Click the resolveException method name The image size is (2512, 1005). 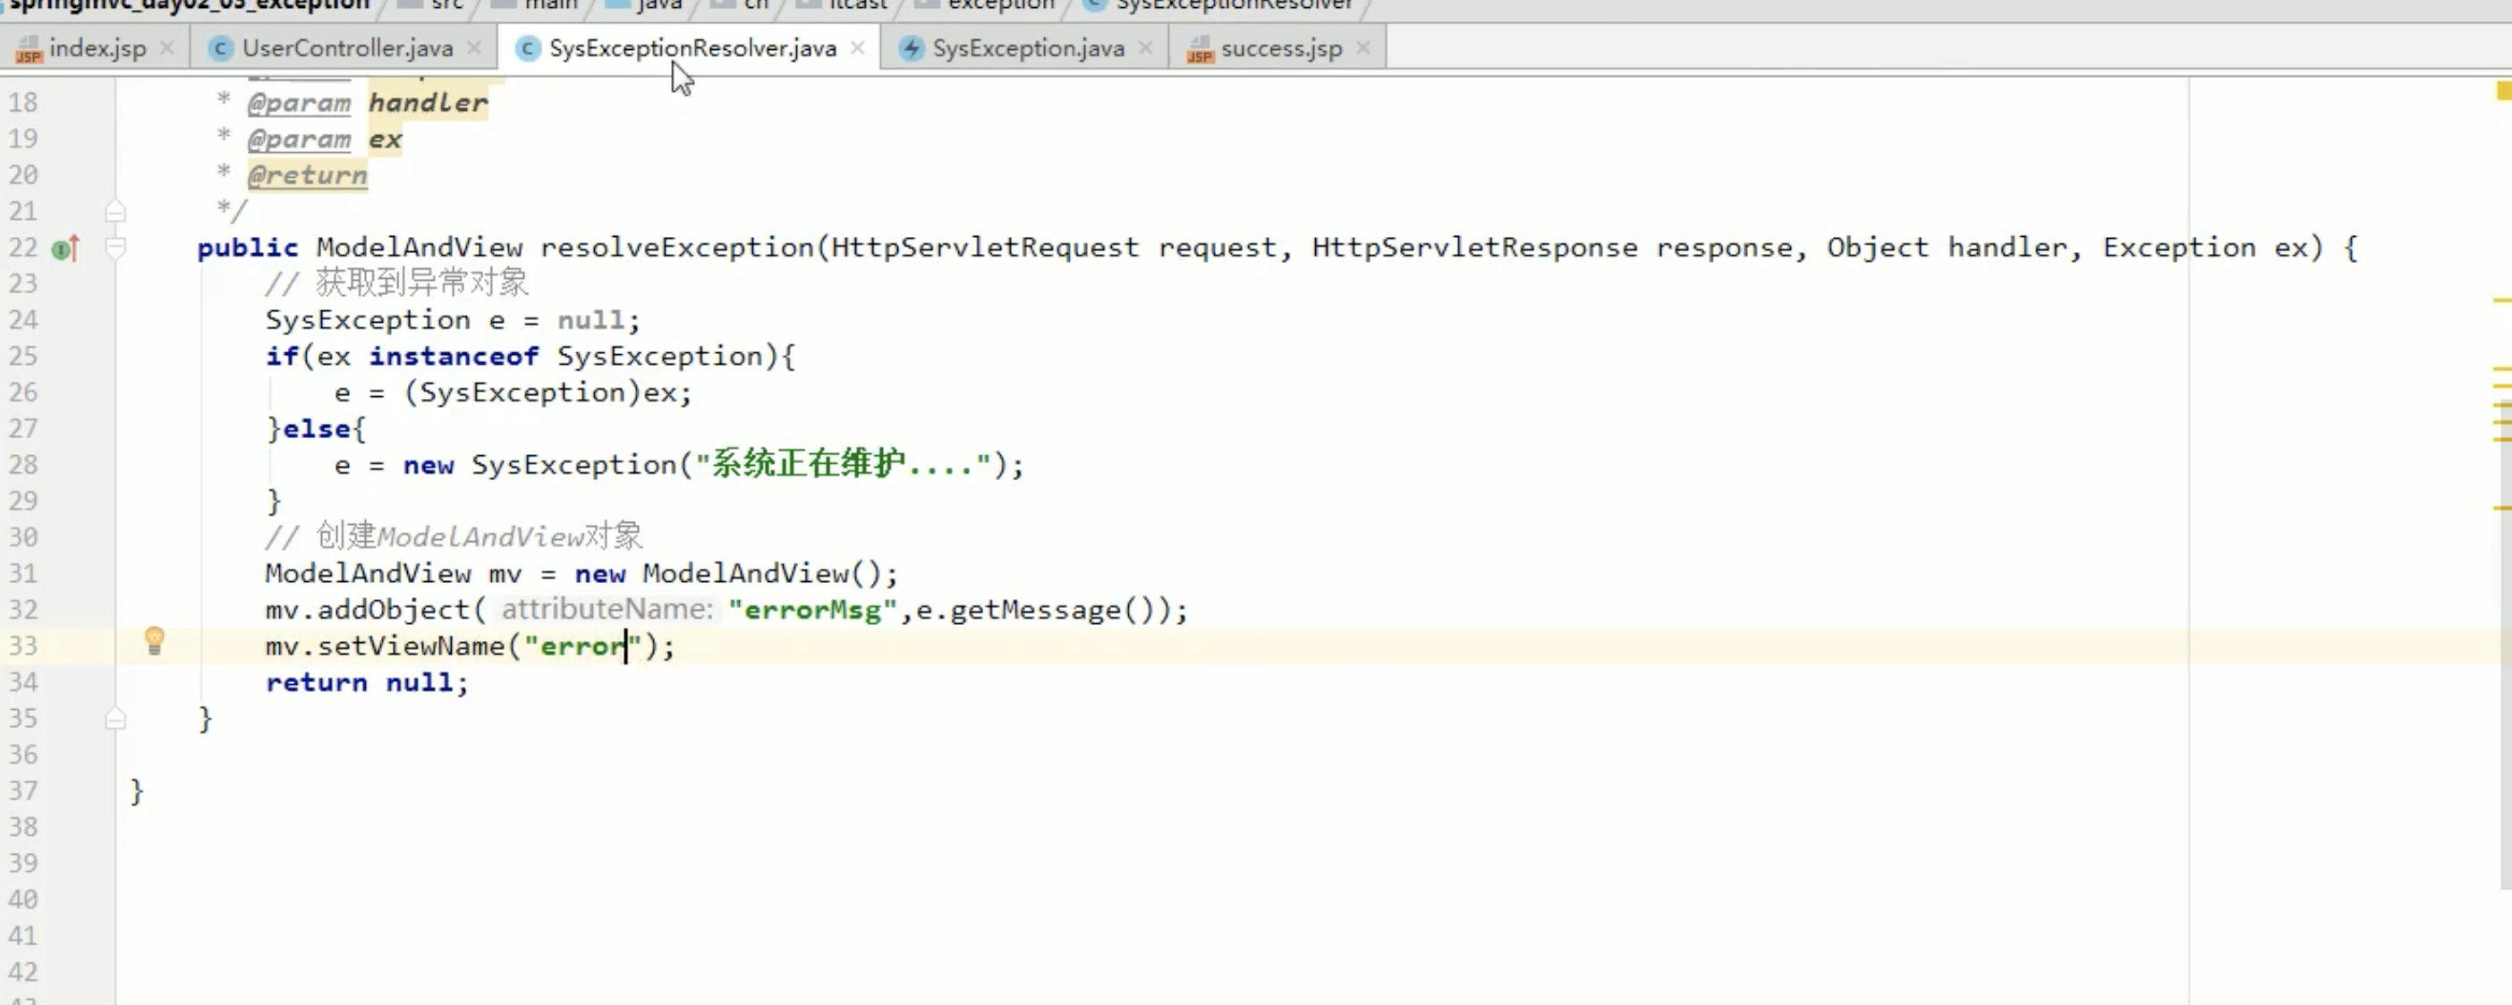coord(677,248)
